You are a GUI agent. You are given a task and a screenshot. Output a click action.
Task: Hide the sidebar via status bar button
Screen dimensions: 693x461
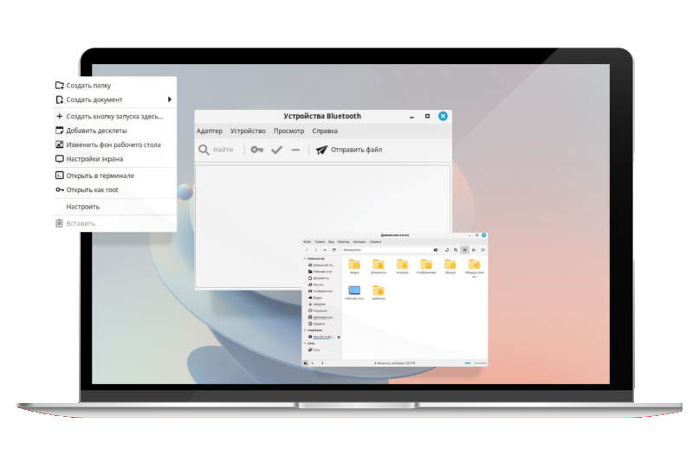pos(322,363)
